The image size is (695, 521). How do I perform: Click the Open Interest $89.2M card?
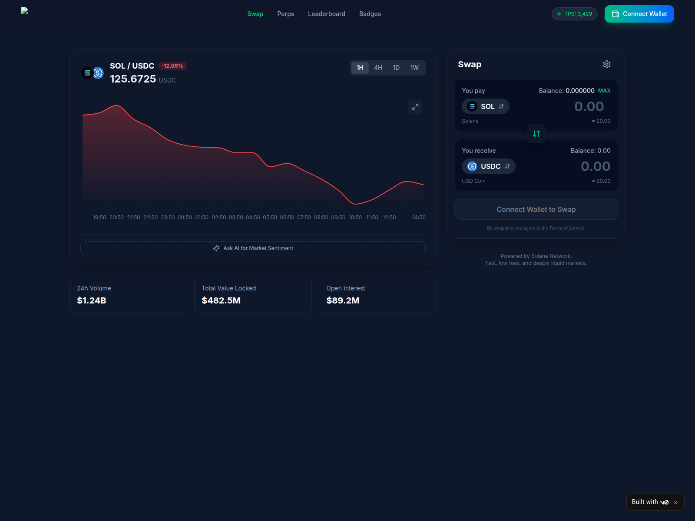[x=377, y=295]
